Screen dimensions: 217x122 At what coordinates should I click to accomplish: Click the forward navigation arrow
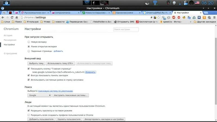click(8, 17)
